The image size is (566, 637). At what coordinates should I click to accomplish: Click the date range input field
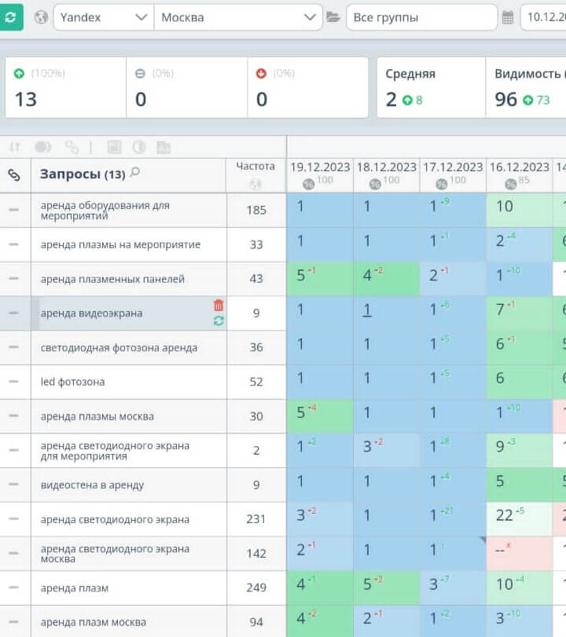point(544,17)
